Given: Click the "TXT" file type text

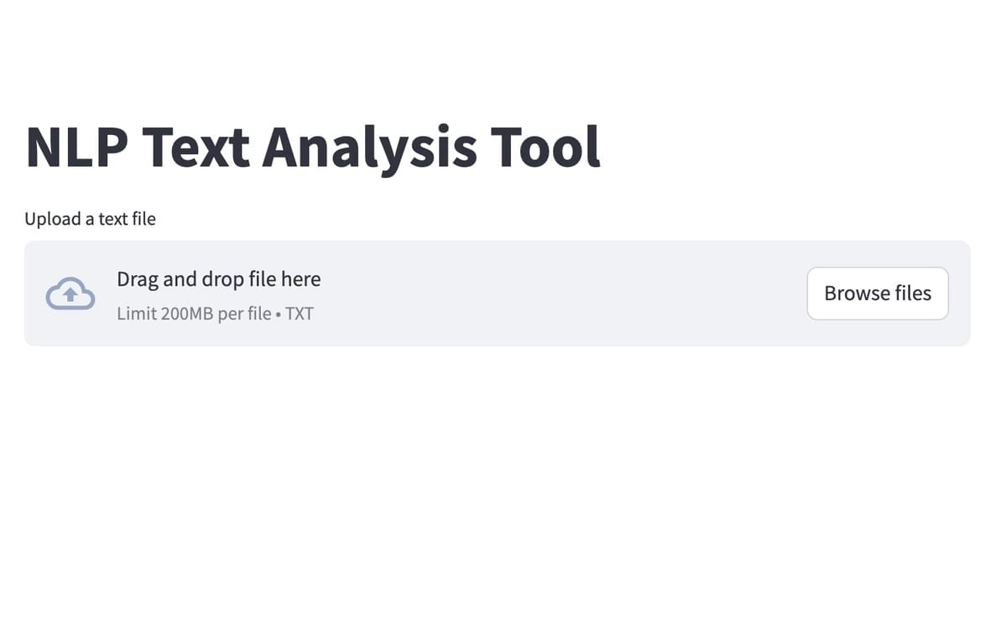Looking at the screenshot, I should pos(300,314).
